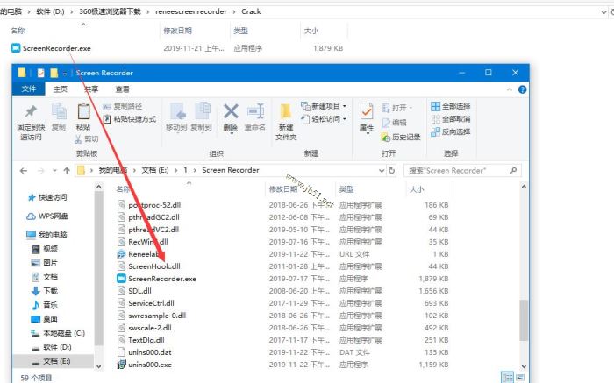Image resolution: width=614 pixels, height=383 pixels.
Task: Select Videos (视频) in sidebar
Action: click(x=45, y=249)
